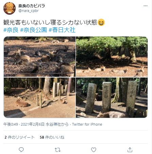Open the three-dot more options menu
The height and width of the screenshot is (154, 152).
pyautogui.click(x=146, y=6)
